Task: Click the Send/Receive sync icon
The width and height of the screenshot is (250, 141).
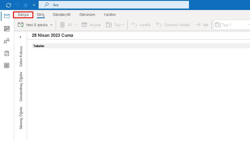Action: 9,5
